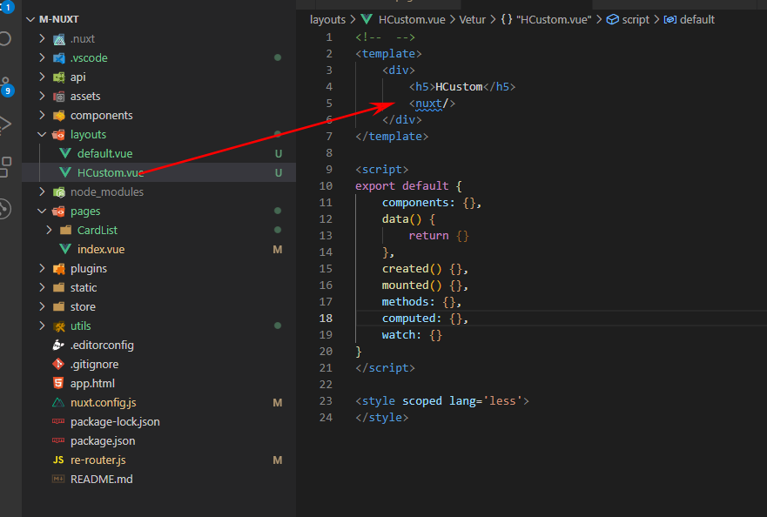The height and width of the screenshot is (517, 767).
Task: Collapse the layouts folder chevron
Action: [x=42, y=135]
